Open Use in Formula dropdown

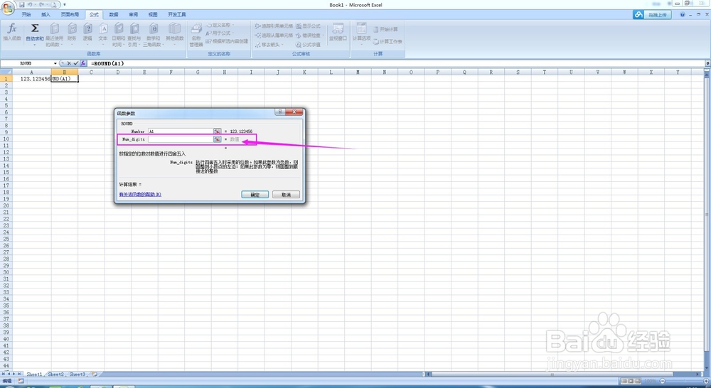point(219,33)
